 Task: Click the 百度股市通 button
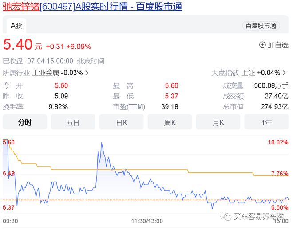point(261,26)
